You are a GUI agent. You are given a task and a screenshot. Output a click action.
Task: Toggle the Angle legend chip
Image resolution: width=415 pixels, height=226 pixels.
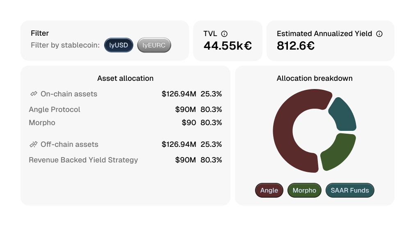[269, 190]
